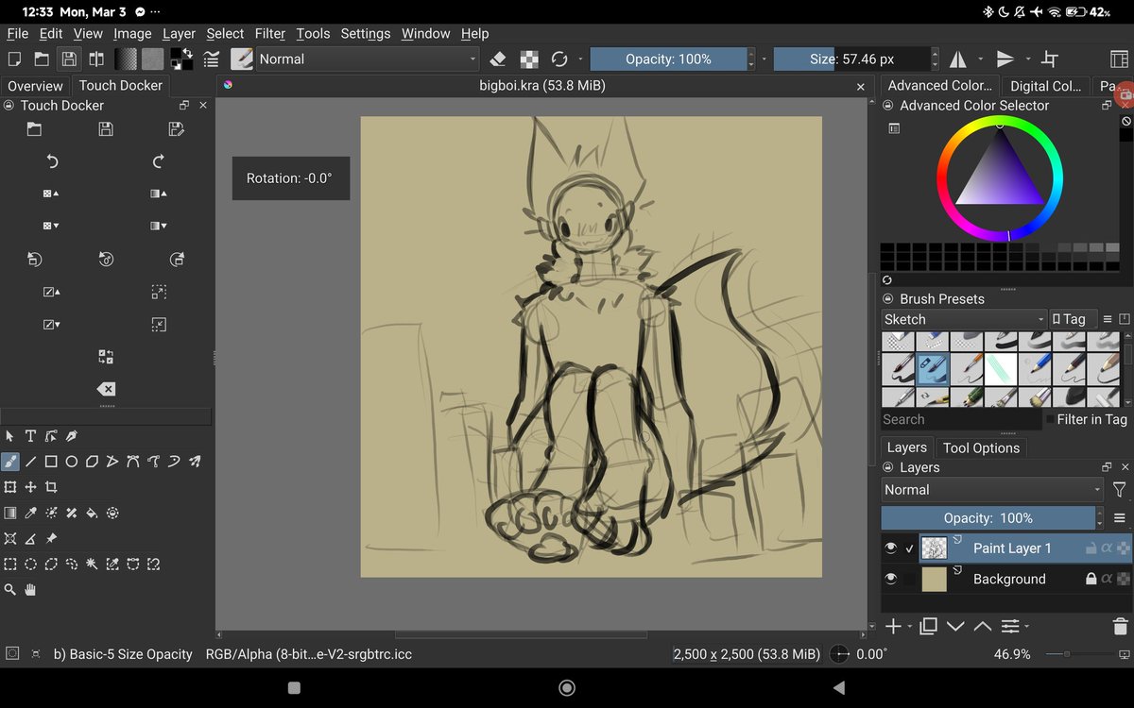The width and height of the screenshot is (1134, 708).
Task: Select the Rectangular Selection tool
Action: click(10, 565)
